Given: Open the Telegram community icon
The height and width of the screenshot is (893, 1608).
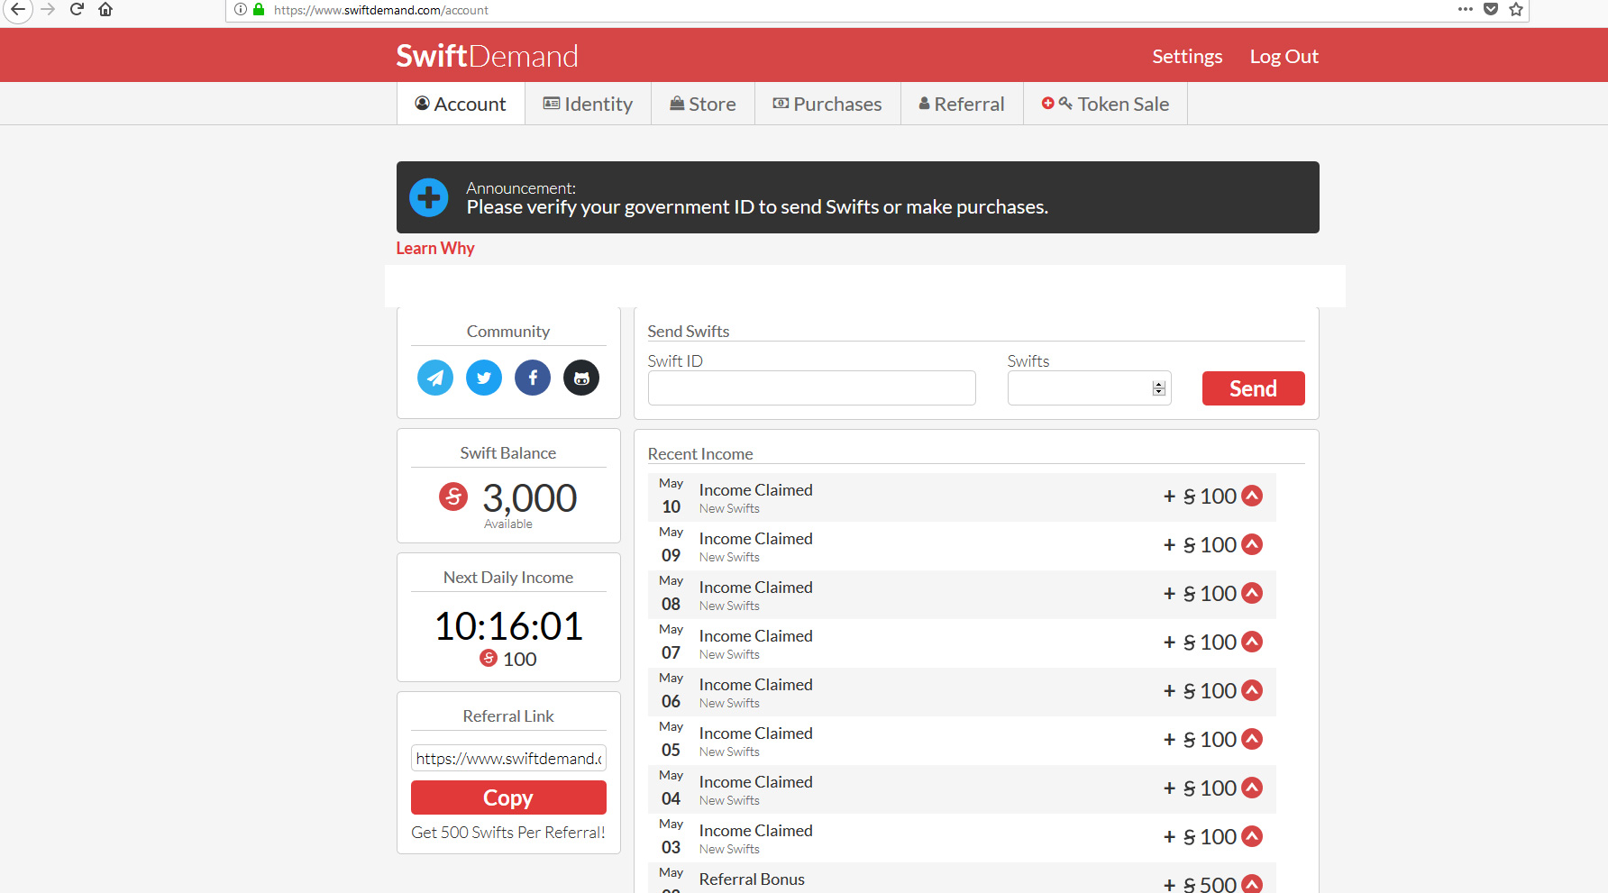Looking at the screenshot, I should [x=435, y=378].
